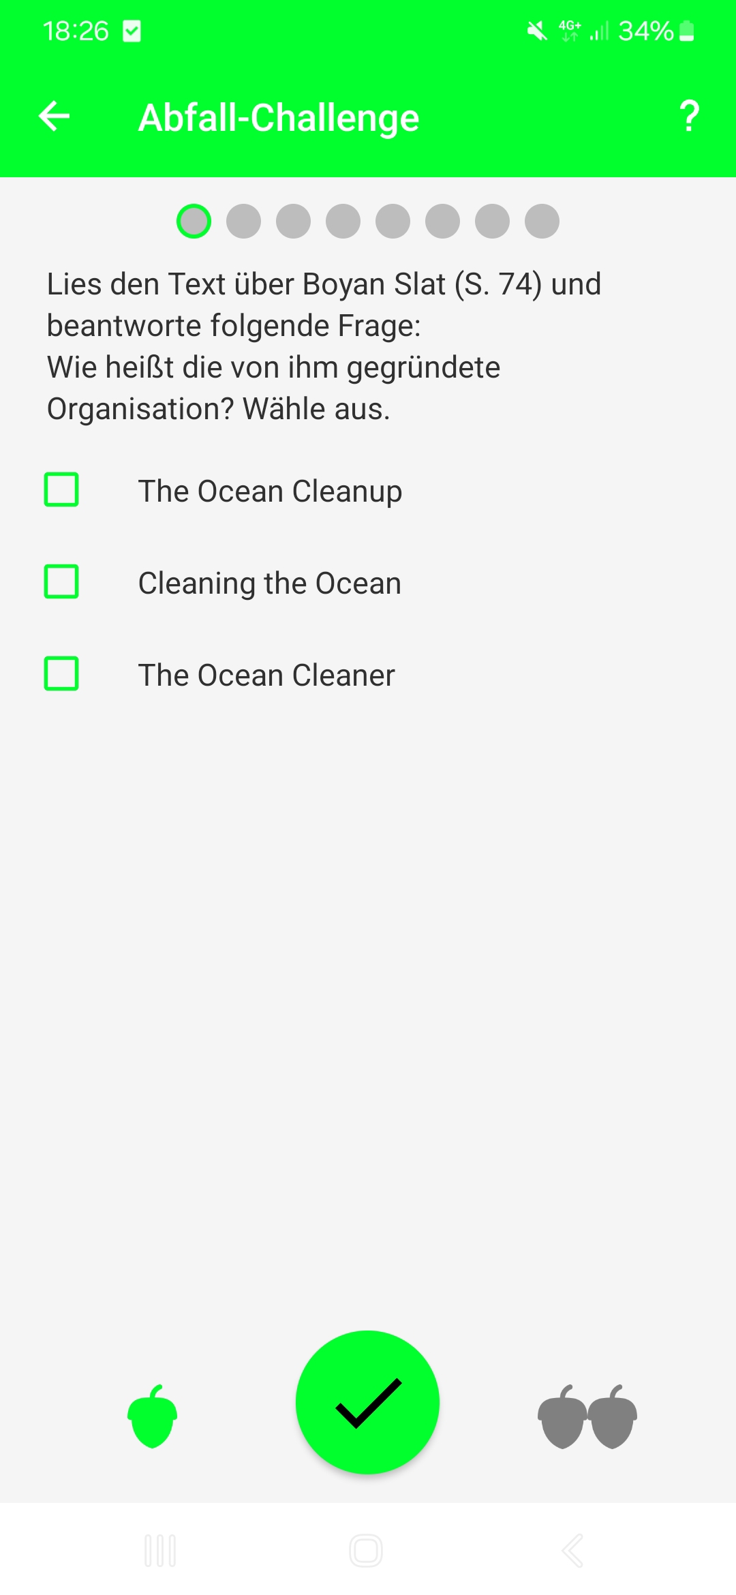Check the "Cleaning the Ocean" checkbox

click(61, 582)
